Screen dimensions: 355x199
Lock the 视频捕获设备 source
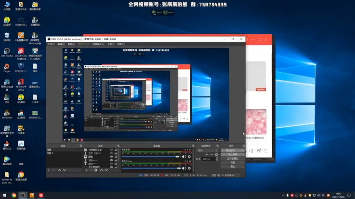[x=116, y=150]
